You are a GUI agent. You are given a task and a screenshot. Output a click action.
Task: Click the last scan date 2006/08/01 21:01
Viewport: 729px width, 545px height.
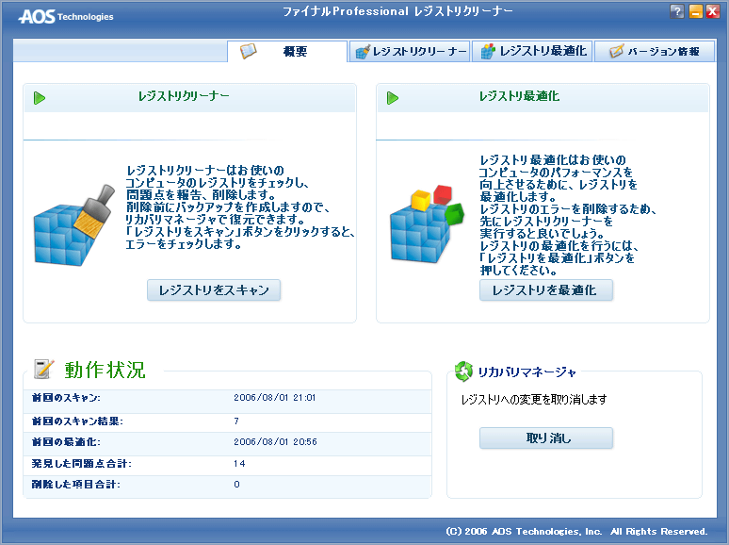(x=275, y=398)
